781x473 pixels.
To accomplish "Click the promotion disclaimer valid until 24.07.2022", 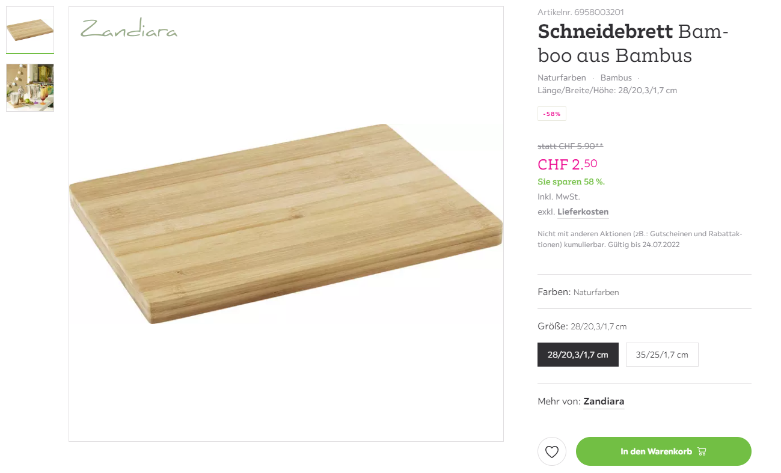I will point(640,239).
